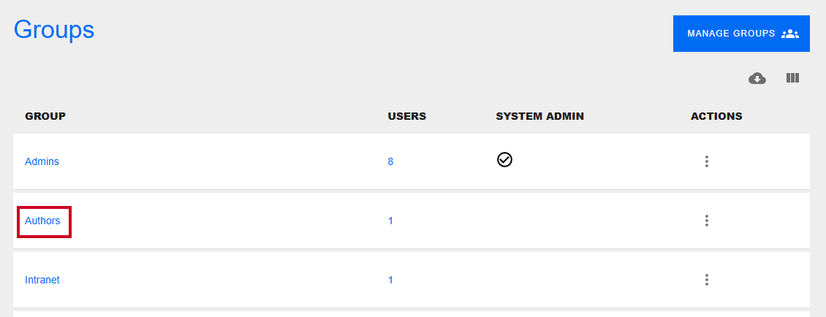Click the Groups page heading
This screenshot has height=317, width=826.
[x=54, y=30]
